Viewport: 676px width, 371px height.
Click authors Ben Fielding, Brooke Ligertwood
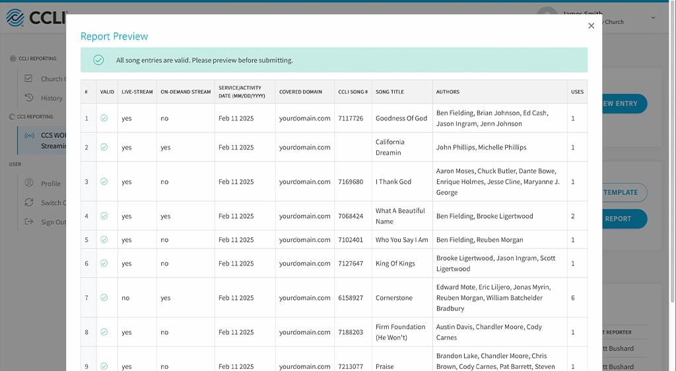[x=485, y=216]
